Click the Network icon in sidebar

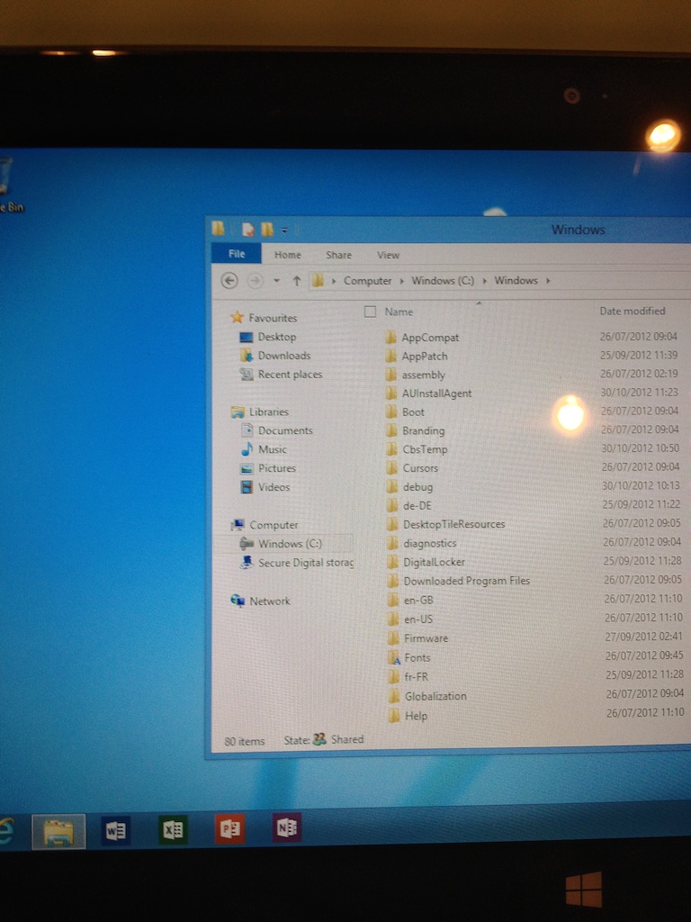[238, 601]
